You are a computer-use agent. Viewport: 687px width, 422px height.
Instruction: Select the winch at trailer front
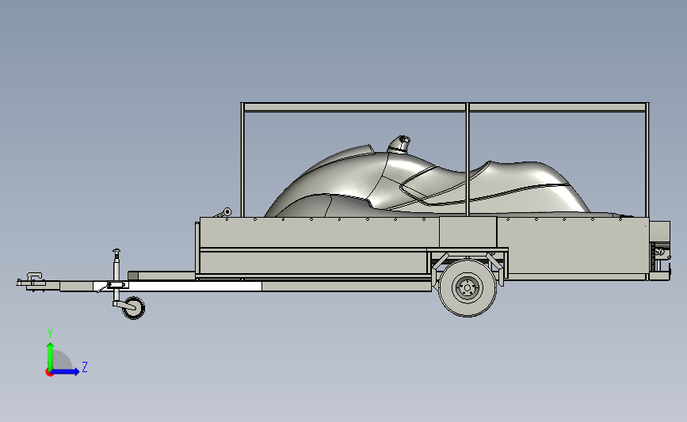coord(224,213)
